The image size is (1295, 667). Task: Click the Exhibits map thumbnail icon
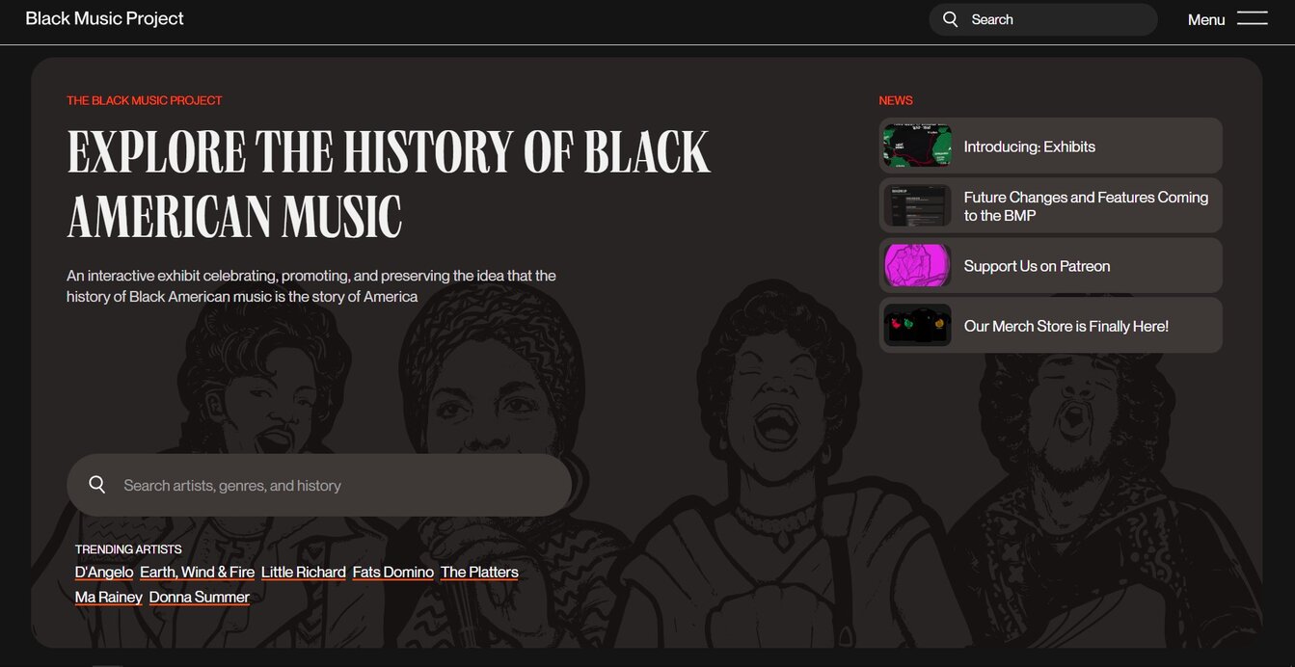[915, 145]
